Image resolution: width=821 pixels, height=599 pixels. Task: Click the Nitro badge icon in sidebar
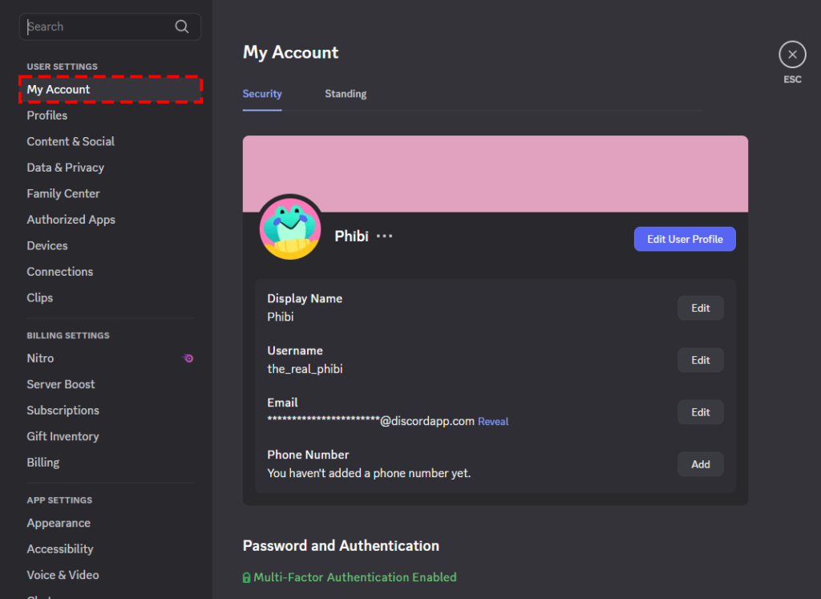[188, 358]
